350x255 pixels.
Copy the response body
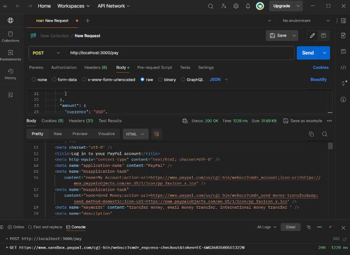click(311, 134)
